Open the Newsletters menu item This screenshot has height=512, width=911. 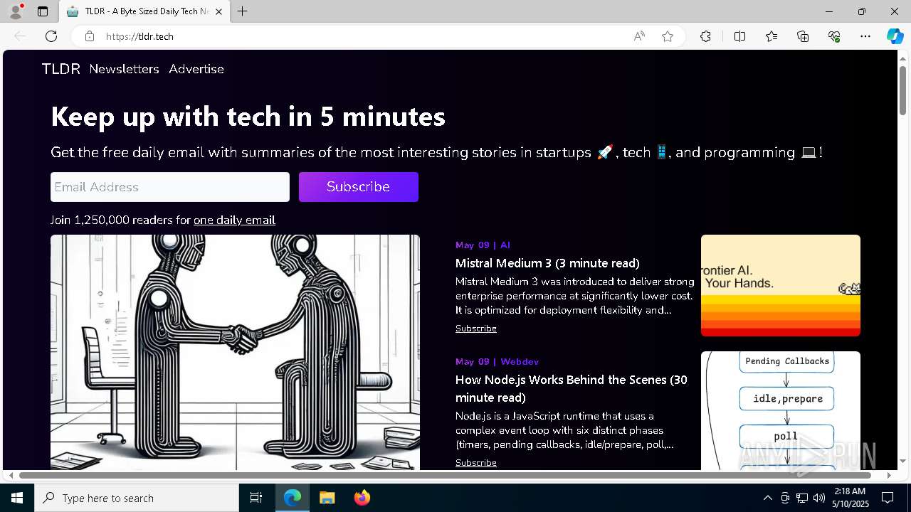(x=124, y=69)
